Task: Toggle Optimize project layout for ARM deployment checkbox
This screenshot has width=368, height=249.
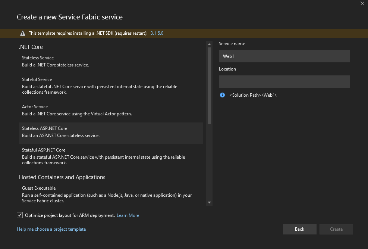Action: coord(20,215)
